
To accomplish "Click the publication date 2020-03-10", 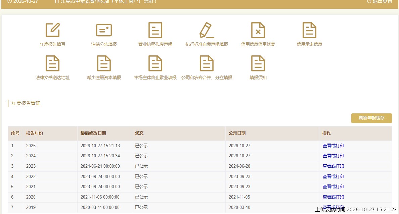I will point(239,207).
